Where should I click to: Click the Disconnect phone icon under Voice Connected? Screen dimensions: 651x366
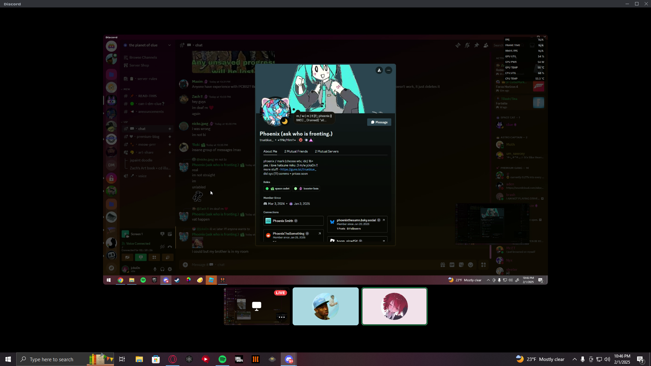(170, 247)
